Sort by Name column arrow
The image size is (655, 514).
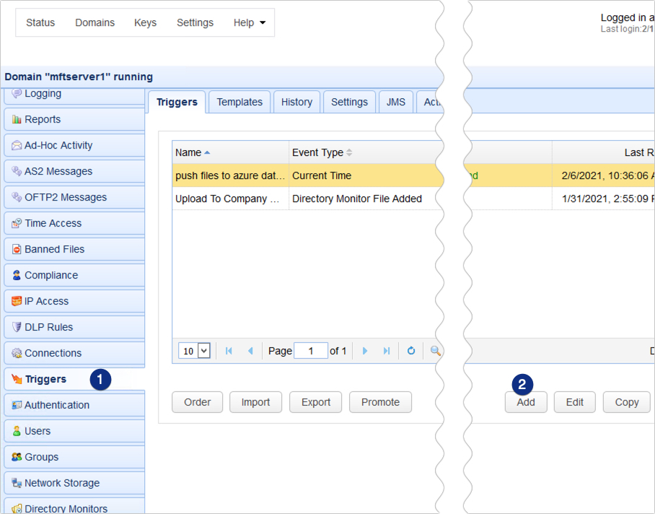[207, 152]
